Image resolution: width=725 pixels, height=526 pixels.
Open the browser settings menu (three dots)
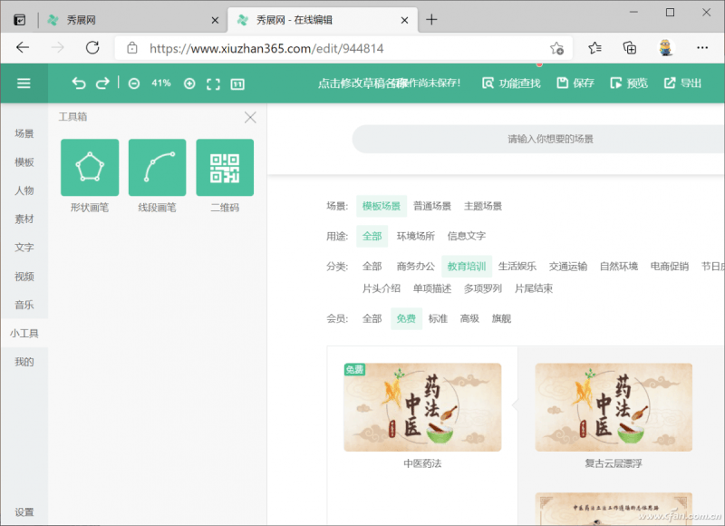[x=702, y=47]
